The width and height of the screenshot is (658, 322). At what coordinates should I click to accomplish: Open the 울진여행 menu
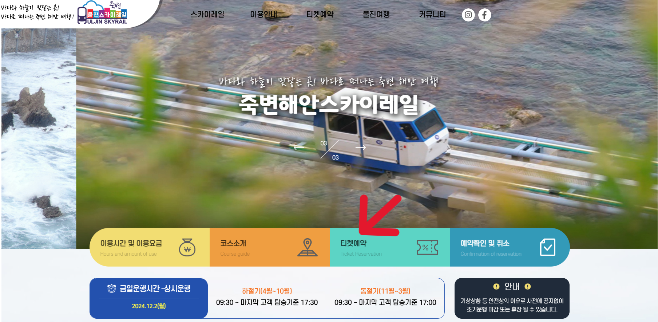[x=376, y=14]
